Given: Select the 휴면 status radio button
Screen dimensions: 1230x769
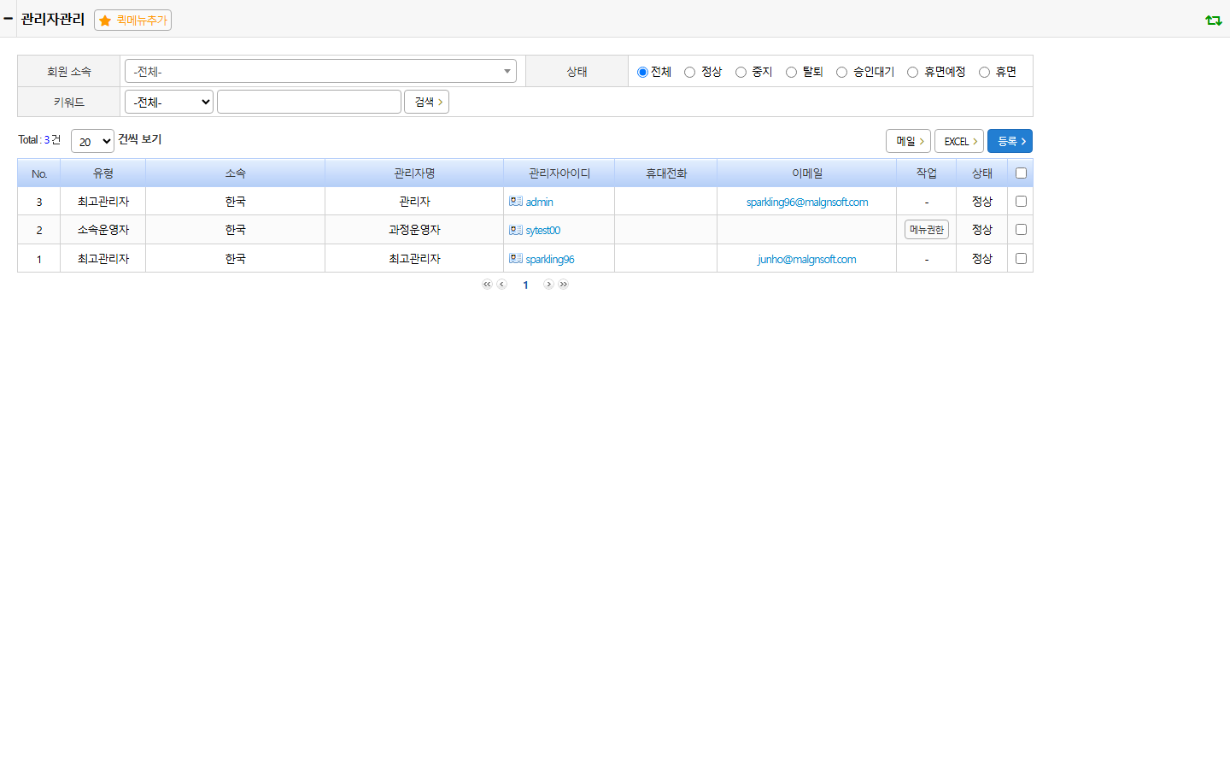Looking at the screenshot, I should [x=984, y=72].
